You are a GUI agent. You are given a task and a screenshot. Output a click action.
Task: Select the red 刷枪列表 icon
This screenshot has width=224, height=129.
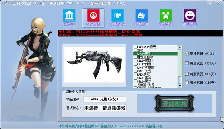93,15
